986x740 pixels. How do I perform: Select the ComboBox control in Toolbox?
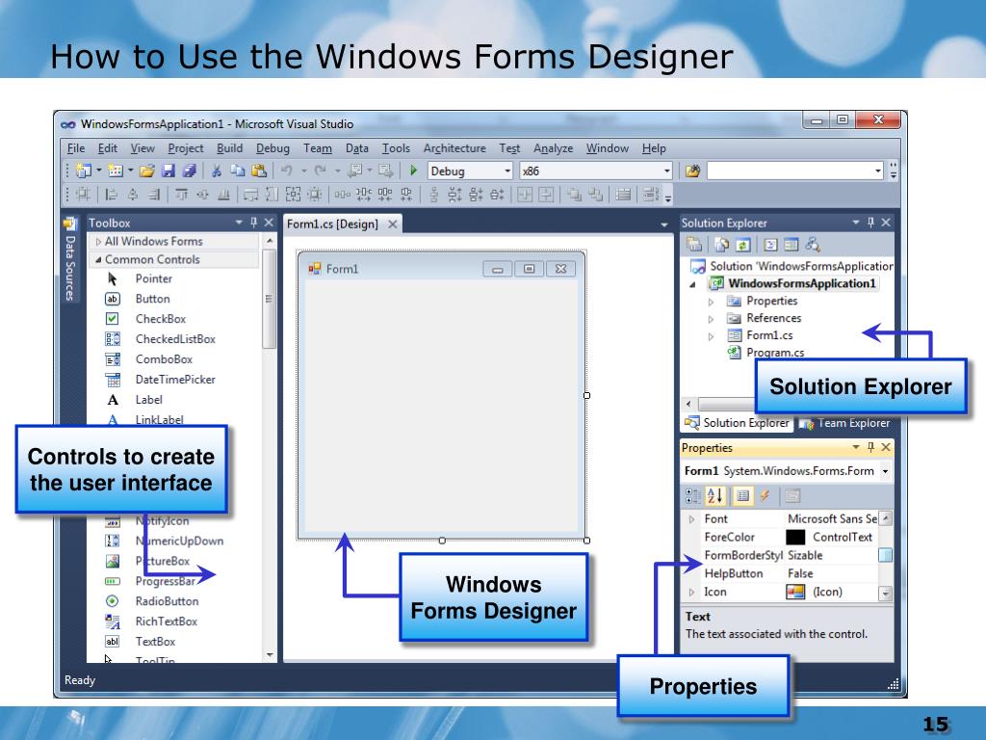coord(164,359)
